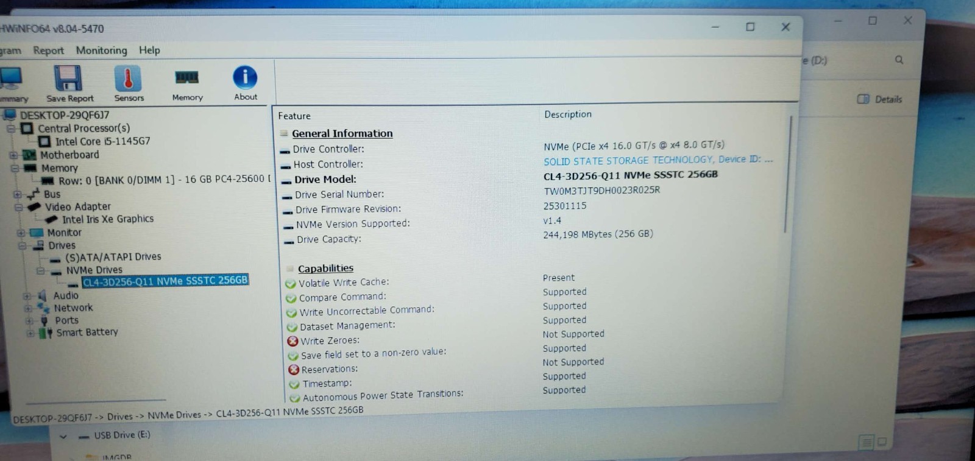
Task: Click the Volatile Write Cache green check icon
Action: pyautogui.click(x=291, y=284)
